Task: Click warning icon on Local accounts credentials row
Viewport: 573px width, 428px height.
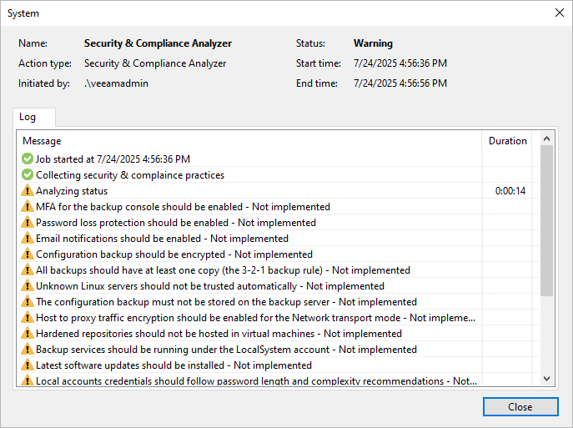Action: [x=28, y=380]
